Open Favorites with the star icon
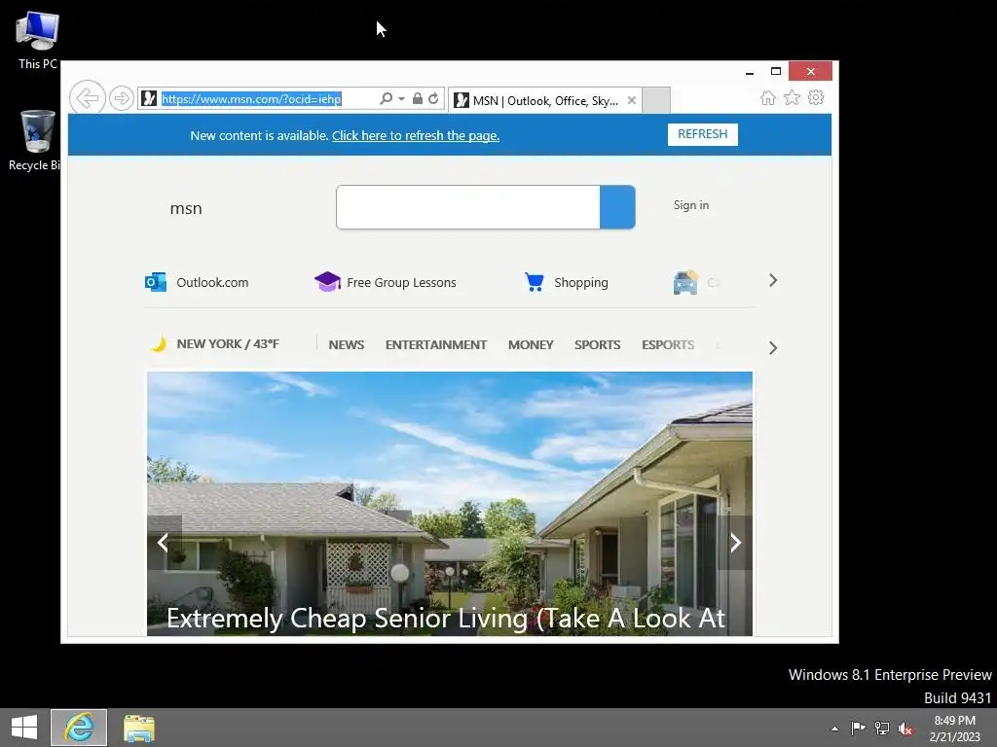Image resolution: width=997 pixels, height=747 pixels. [792, 98]
